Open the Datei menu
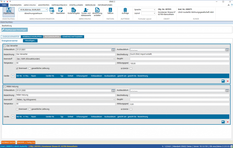This screenshot has width=233, height=148. [4, 5]
